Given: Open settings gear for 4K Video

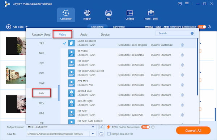Looking at the screenshot, I should tap(182, 55).
